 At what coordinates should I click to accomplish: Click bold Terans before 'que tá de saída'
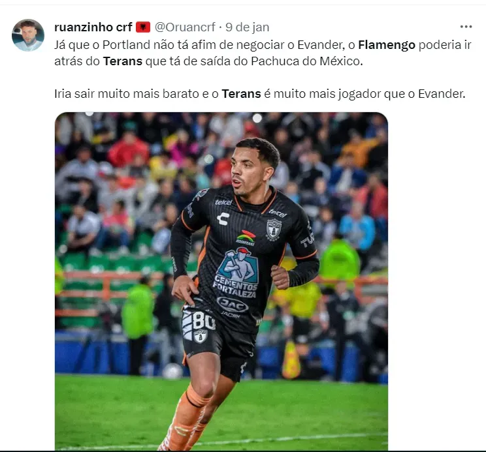click(122, 61)
